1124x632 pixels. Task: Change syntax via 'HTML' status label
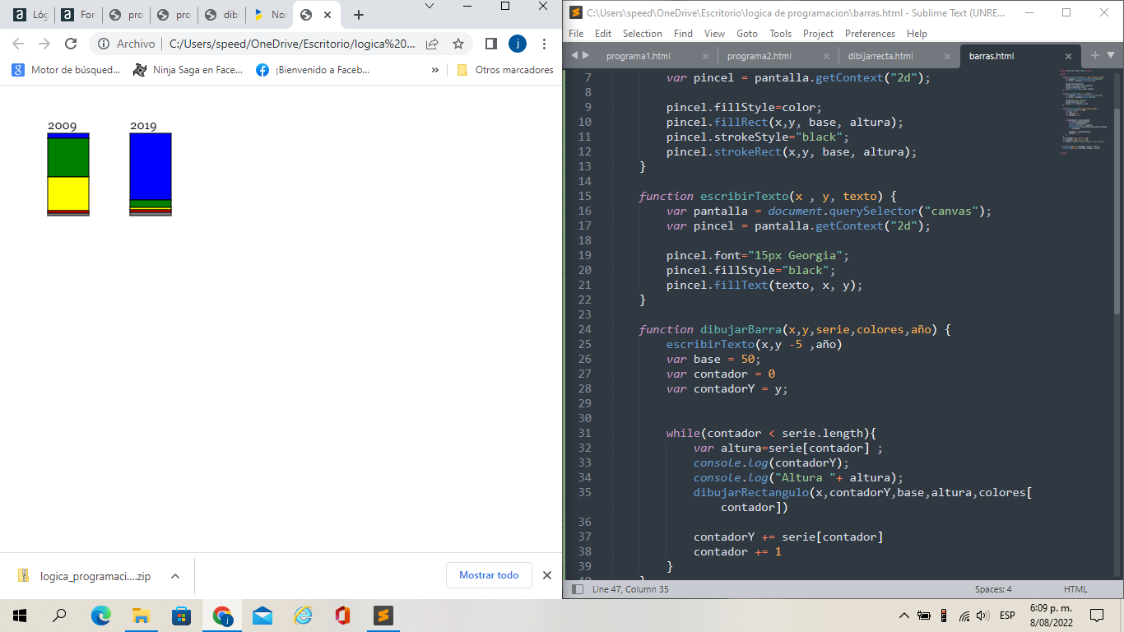coord(1075,589)
